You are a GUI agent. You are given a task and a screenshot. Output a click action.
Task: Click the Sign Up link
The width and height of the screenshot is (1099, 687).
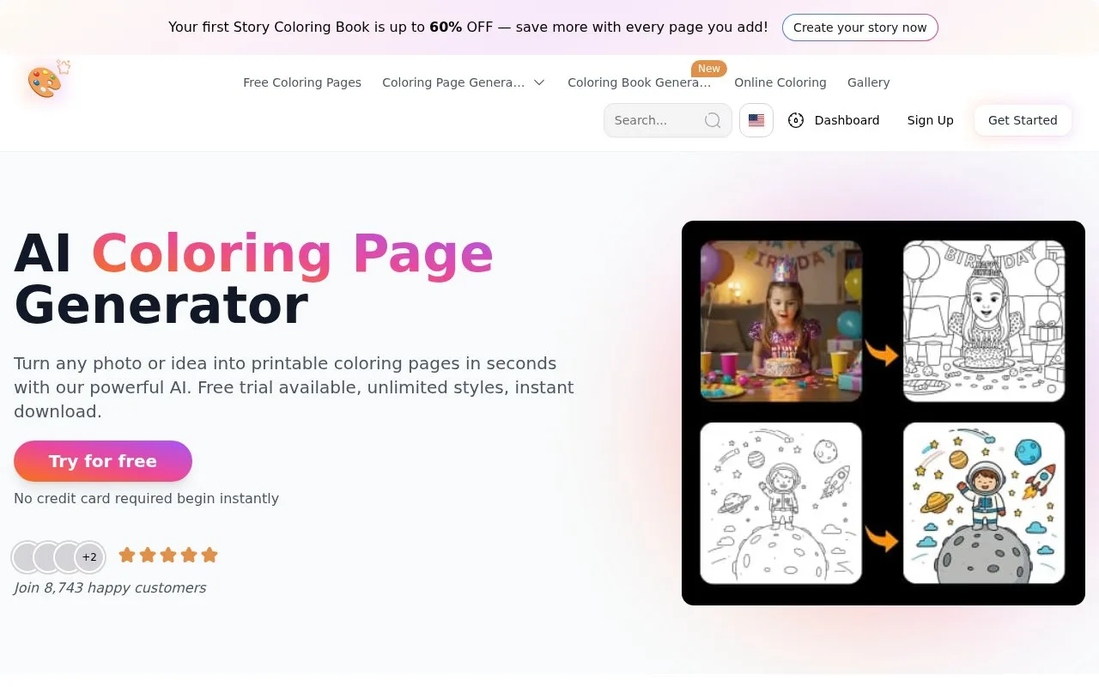[x=931, y=120]
